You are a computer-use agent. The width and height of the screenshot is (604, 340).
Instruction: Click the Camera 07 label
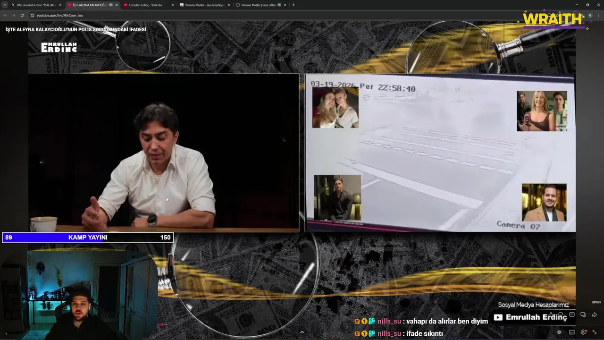click(518, 225)
